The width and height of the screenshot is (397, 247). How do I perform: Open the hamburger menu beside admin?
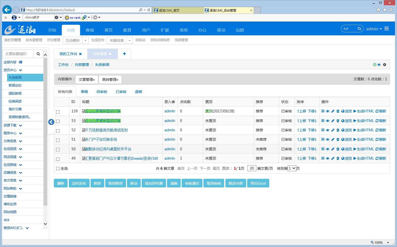point(387,29)
